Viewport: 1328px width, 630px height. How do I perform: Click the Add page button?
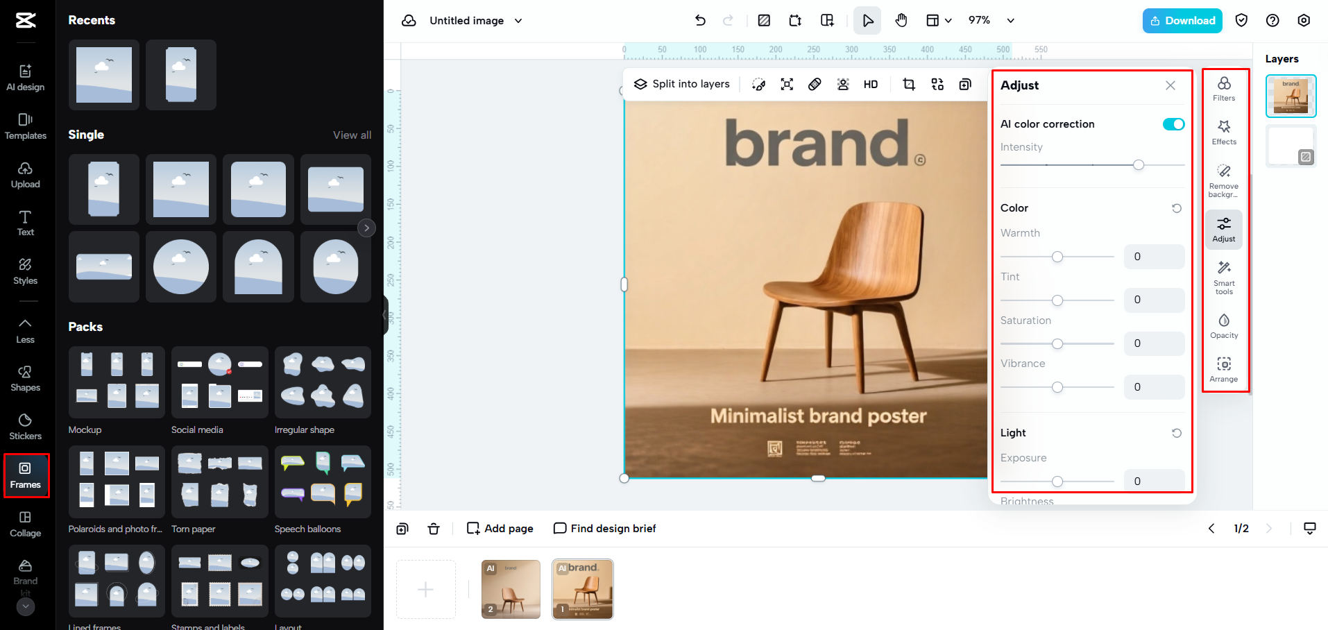pos(500,529)
